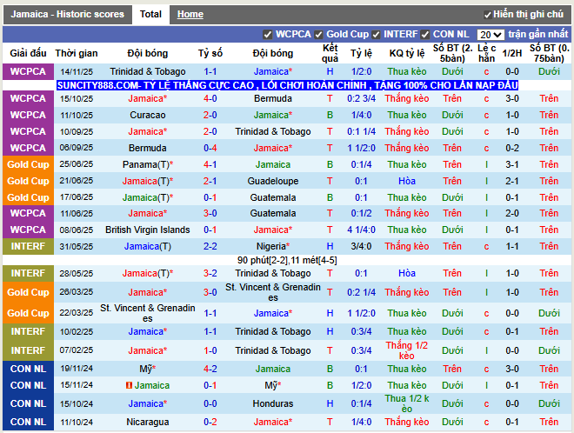Screen dimensions: 574x433
Task: Toggle the Hiển thị ghi chú checkbox
Action: pyautogui.click(x=487, y=15)
